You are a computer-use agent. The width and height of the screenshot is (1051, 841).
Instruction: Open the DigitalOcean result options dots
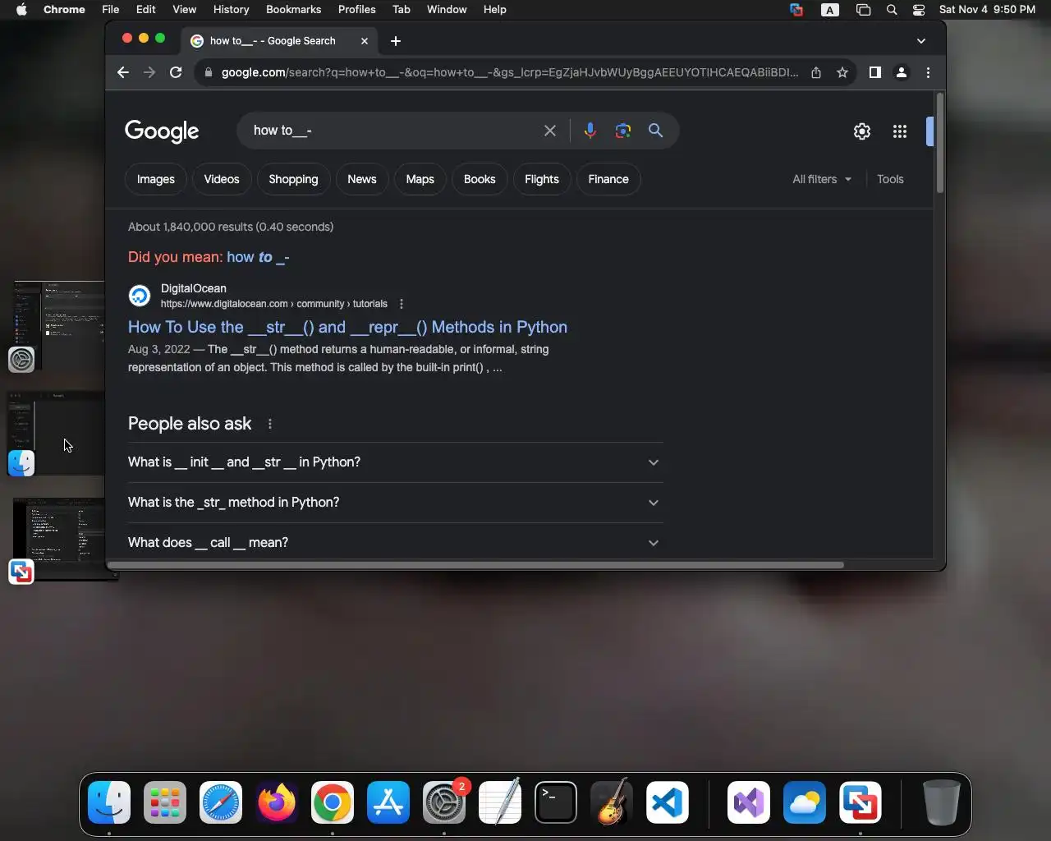point(402,304)
